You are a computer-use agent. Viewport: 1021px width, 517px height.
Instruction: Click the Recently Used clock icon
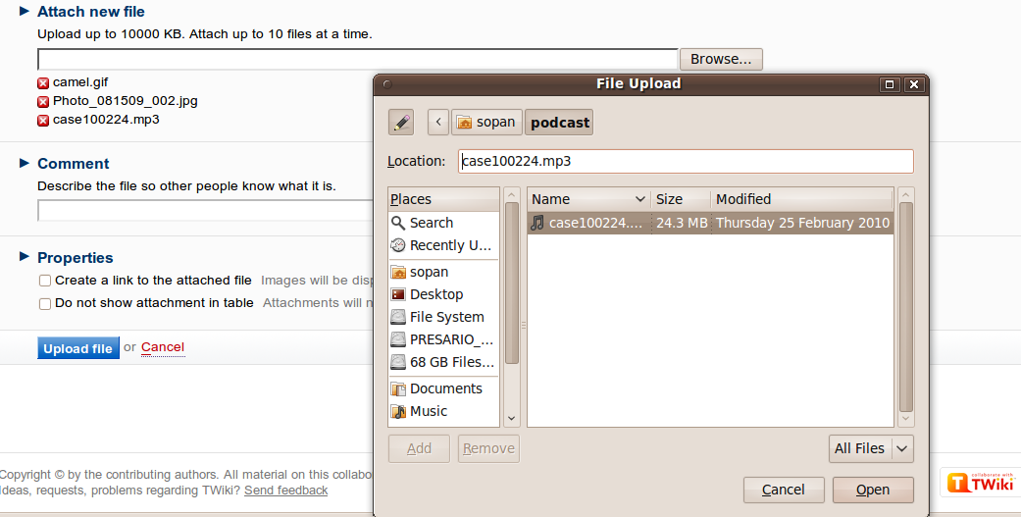coord(398,245)
